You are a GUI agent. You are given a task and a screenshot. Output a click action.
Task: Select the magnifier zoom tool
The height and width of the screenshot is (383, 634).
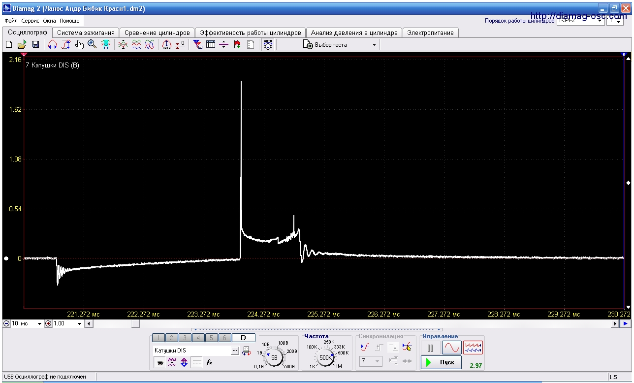point(92,45)
